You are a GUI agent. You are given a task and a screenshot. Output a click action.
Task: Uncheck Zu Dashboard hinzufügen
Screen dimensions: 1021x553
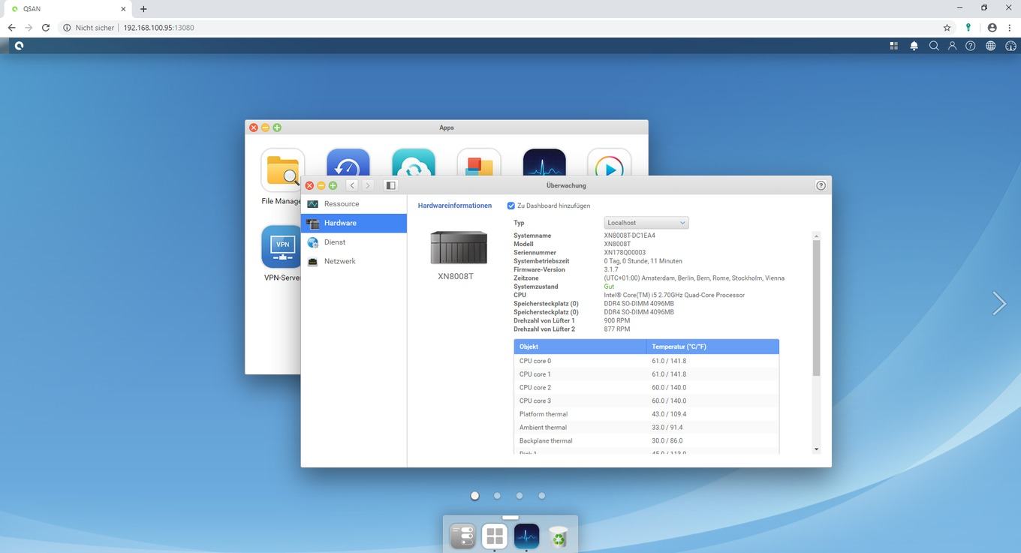tap(511, 206)
